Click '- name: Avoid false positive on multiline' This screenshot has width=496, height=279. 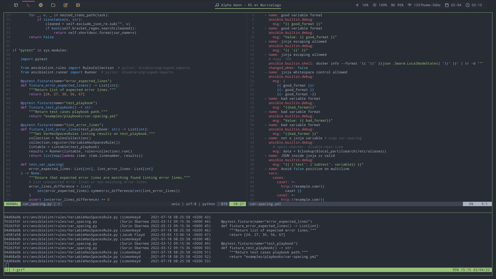click(x=307, y=169)
